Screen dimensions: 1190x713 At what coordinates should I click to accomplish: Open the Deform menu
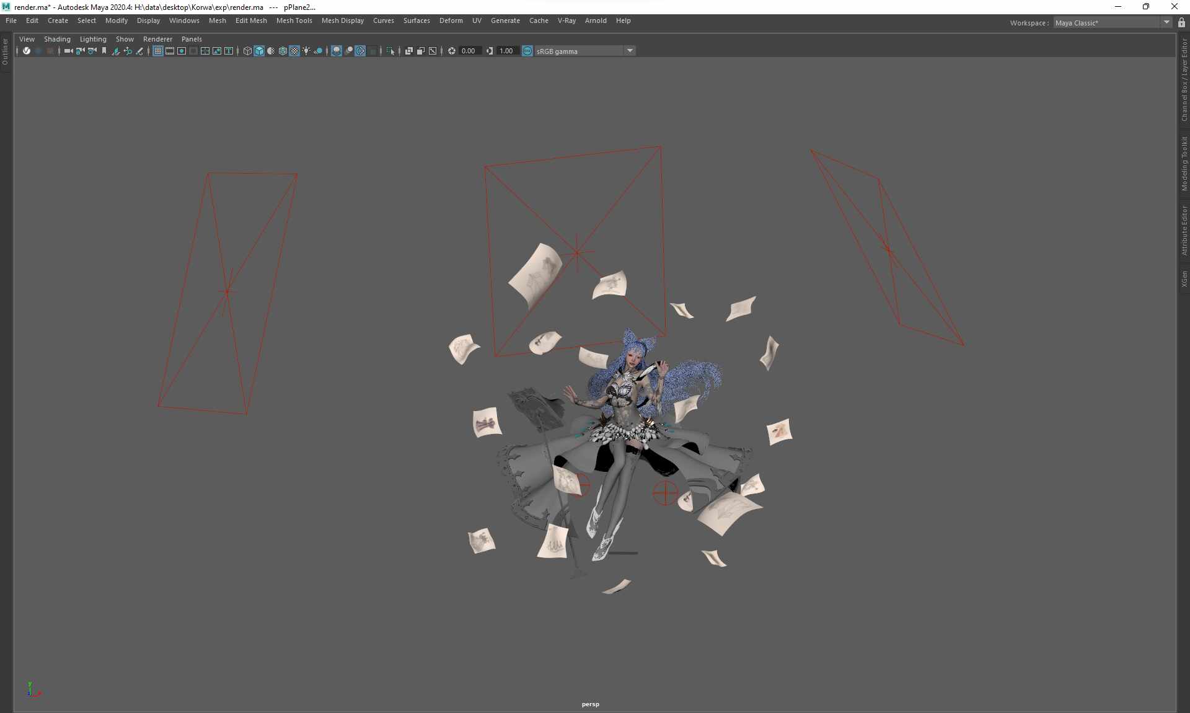click(x=451, y=20)
